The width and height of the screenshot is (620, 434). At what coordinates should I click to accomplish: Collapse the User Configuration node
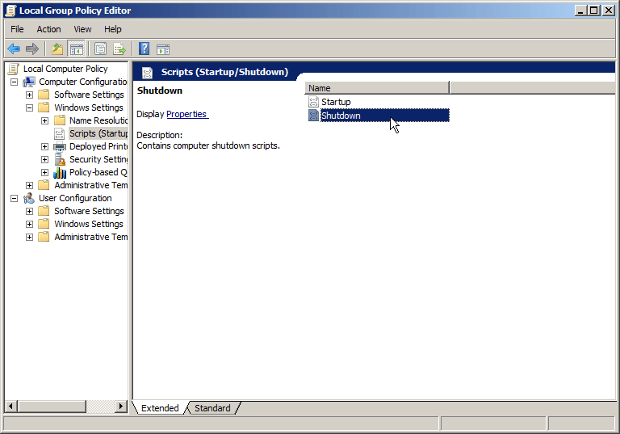click(x=14, y=198)
